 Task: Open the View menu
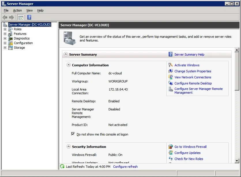click(x=29, y=10)
